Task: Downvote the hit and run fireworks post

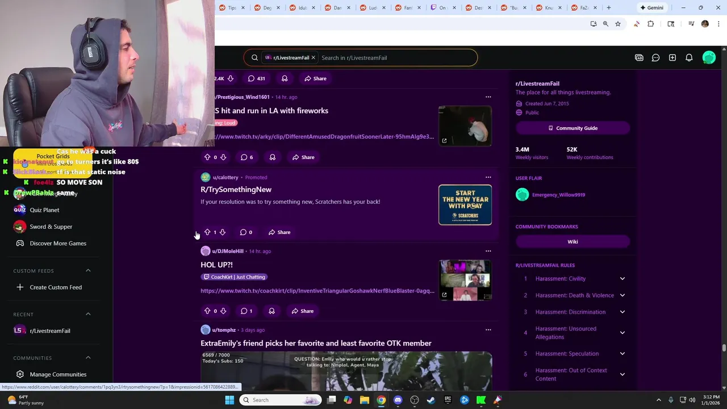Action: pyautogui.click(x=223, y=157)
